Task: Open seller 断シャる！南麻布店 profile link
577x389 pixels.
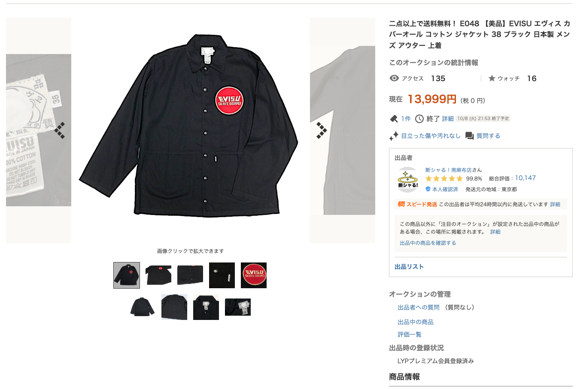Action: (449, 170)
